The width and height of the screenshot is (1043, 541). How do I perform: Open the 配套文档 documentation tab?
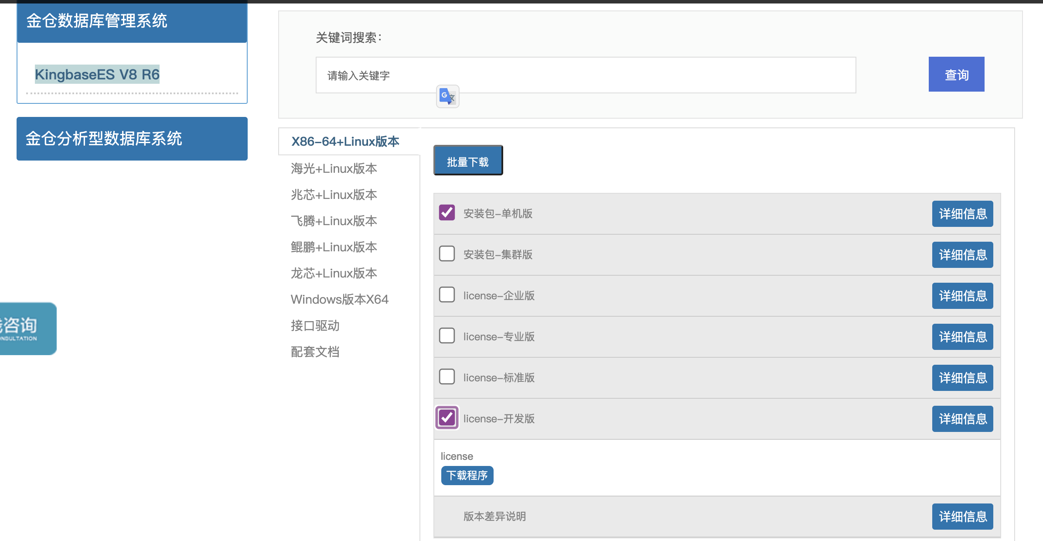pos(315,352)
